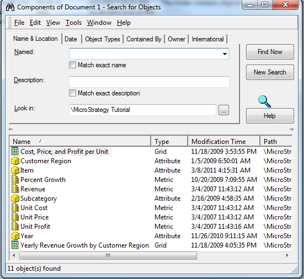This screenshot has height=279, width=304.
Task: Click the 11 object(s) found status text
Action: [34, 269]
